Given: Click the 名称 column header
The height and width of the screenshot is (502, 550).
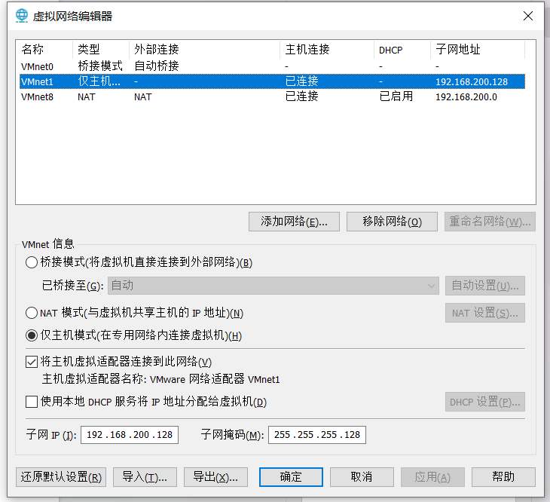Looking at the screenshot, I should coord(46,50).
